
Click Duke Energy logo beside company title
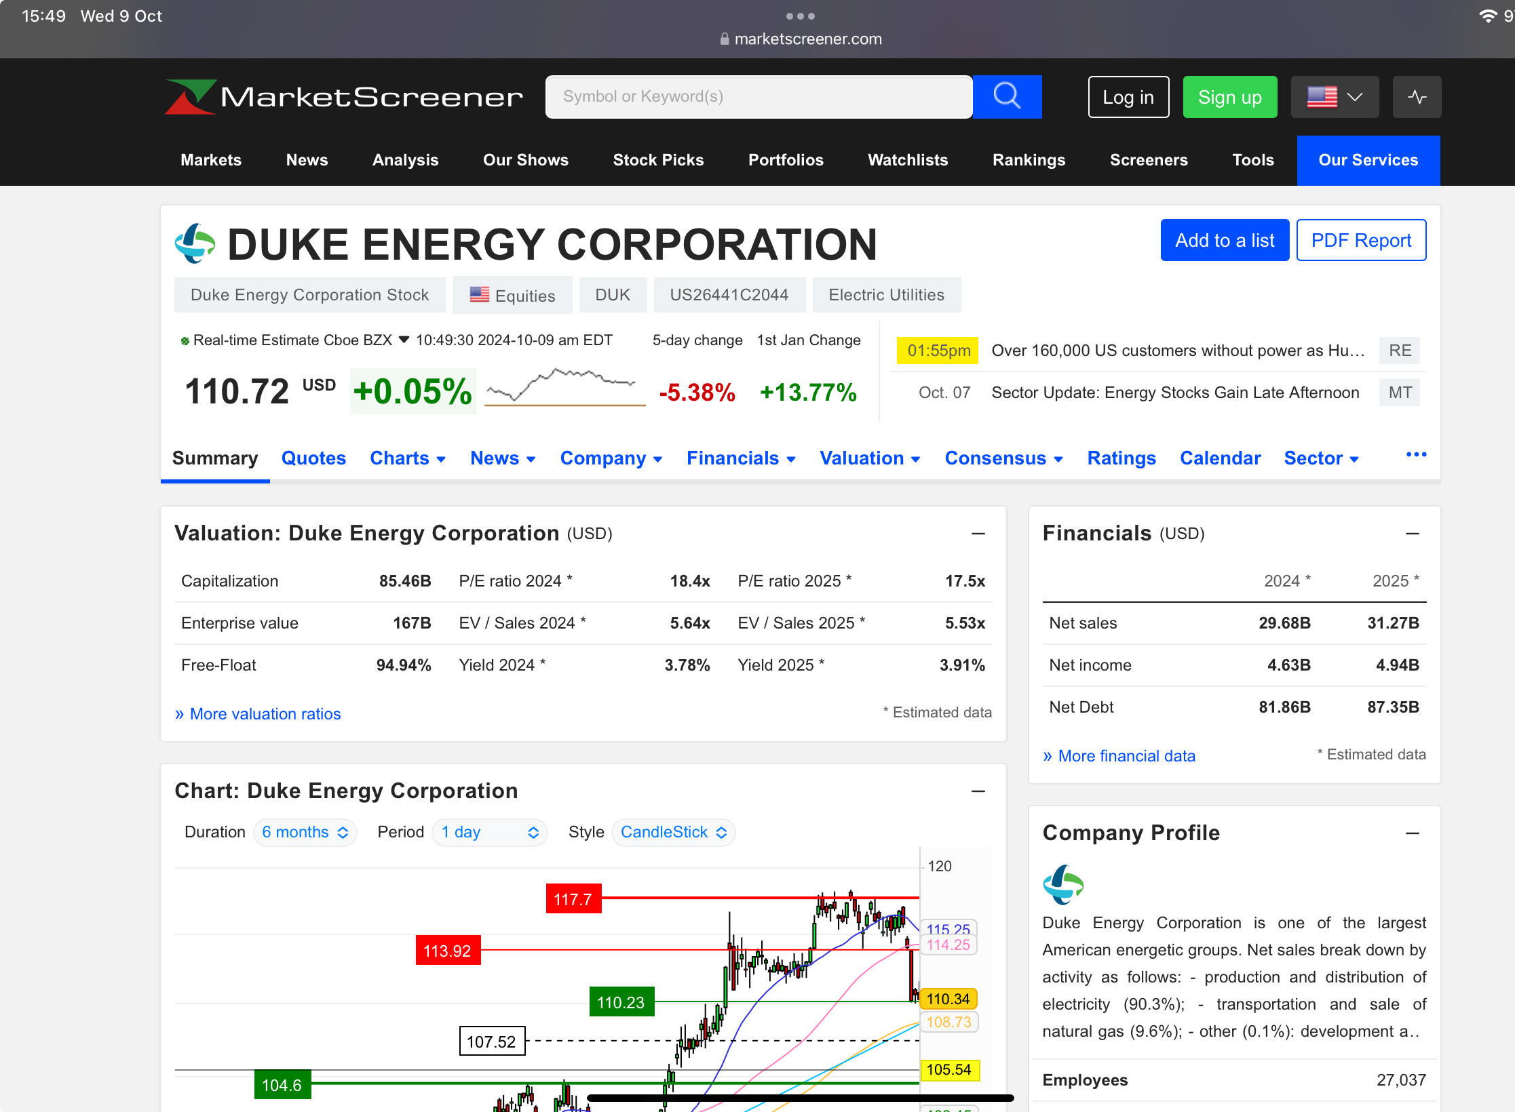[x=195, y=243]
